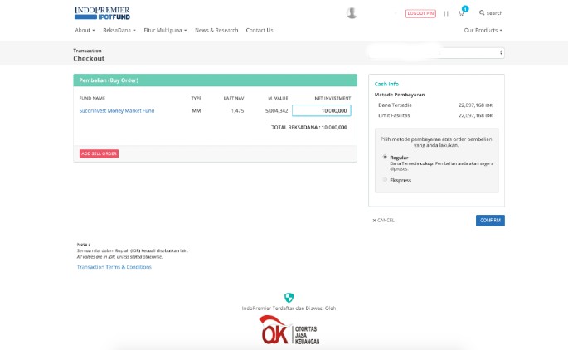Click the M. Value 5,004,342 cell
This screenshot has width=568, height=350.
276,110
